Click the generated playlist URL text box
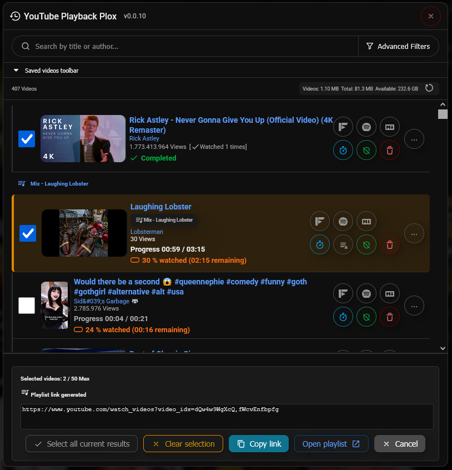 coord(227,416)
